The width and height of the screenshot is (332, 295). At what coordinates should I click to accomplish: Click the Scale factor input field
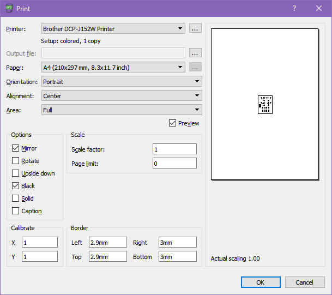pyautogui.click(x=174, y=149)
